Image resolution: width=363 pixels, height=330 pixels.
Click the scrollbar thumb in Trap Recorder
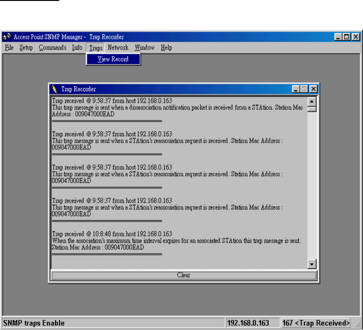[312, 109]
